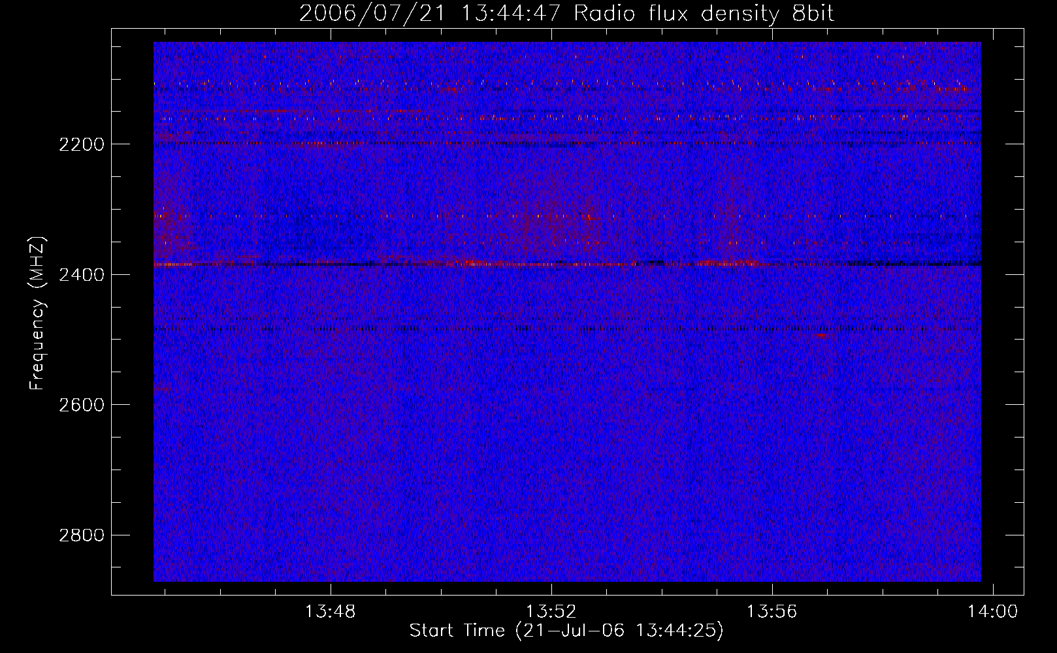Click the plot title with date 2006/07/21
This screenshot has height=653, width=1057.
coord(566,13)
